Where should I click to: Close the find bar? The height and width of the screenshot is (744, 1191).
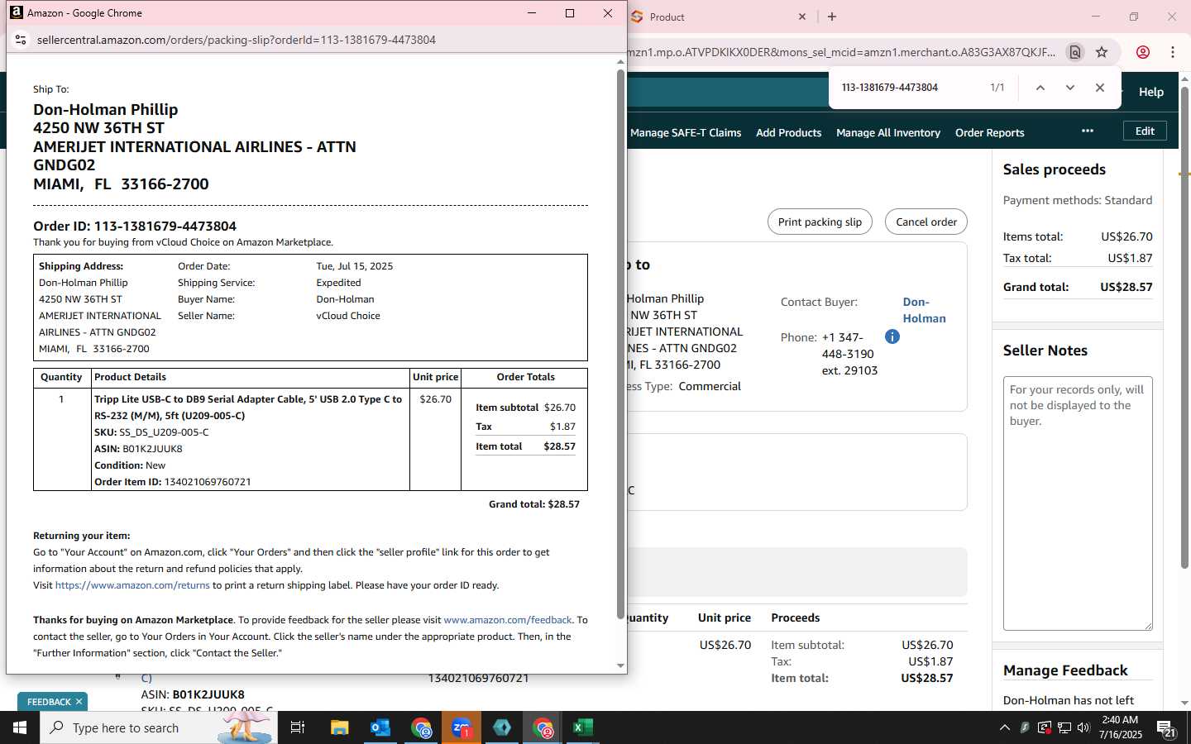pos(1100,88)
